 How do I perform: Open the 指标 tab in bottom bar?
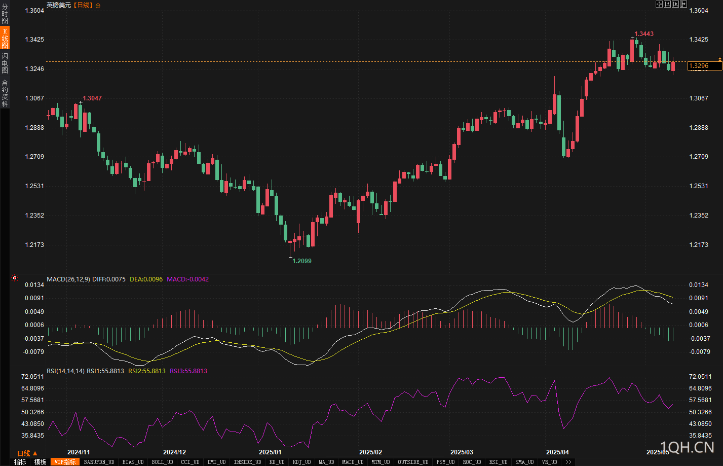pos(20,462)
